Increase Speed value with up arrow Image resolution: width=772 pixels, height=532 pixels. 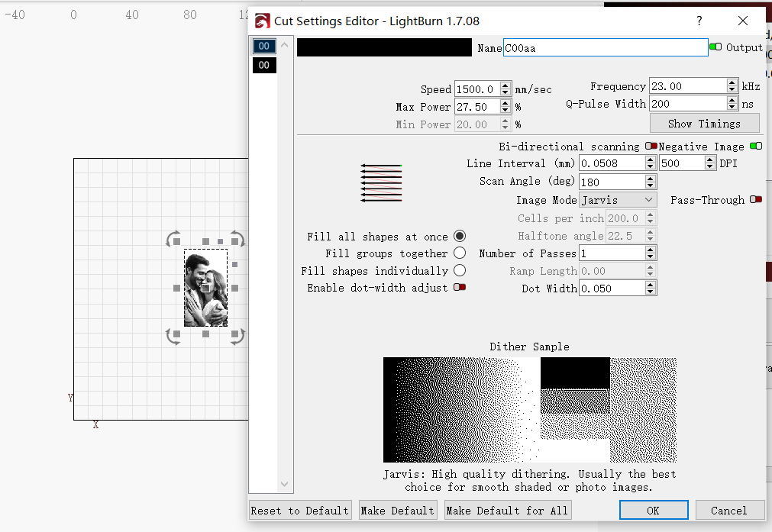coord(506,85)
